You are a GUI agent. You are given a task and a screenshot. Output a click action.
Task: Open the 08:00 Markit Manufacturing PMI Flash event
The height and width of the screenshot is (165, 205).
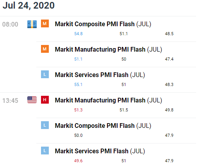coord(109,50)
